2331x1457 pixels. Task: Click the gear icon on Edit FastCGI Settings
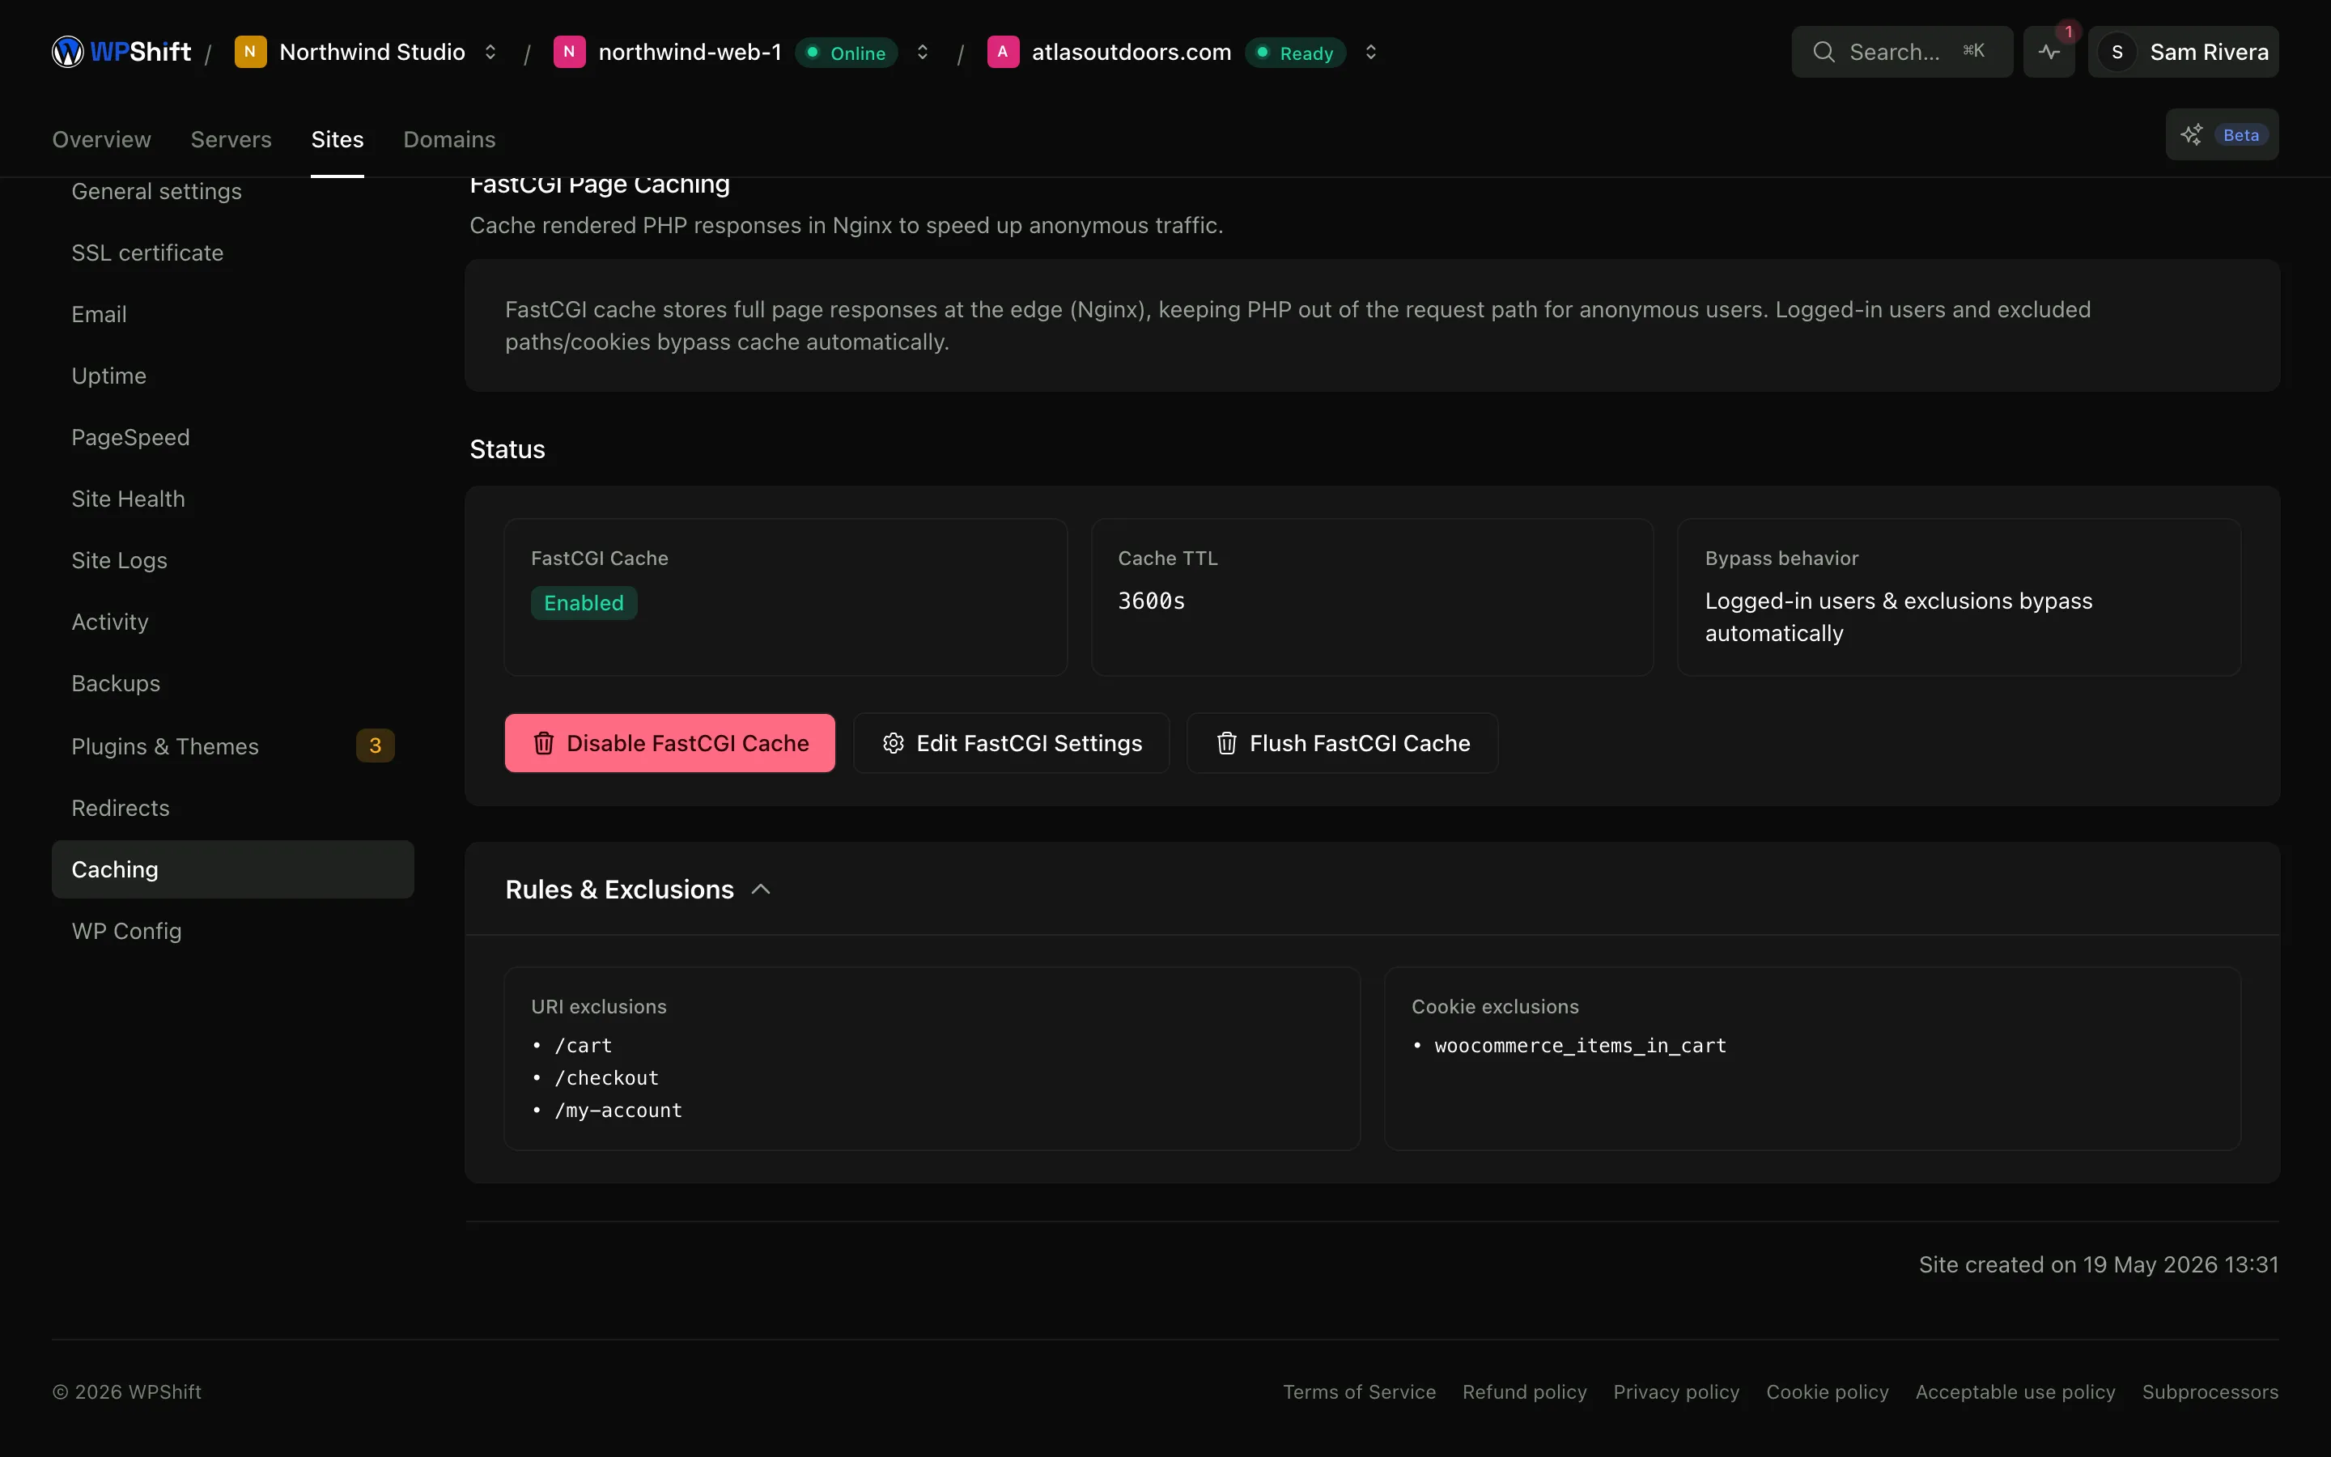click(893, 743)
